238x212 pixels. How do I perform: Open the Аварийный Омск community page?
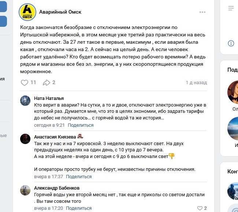coord(60,12)
